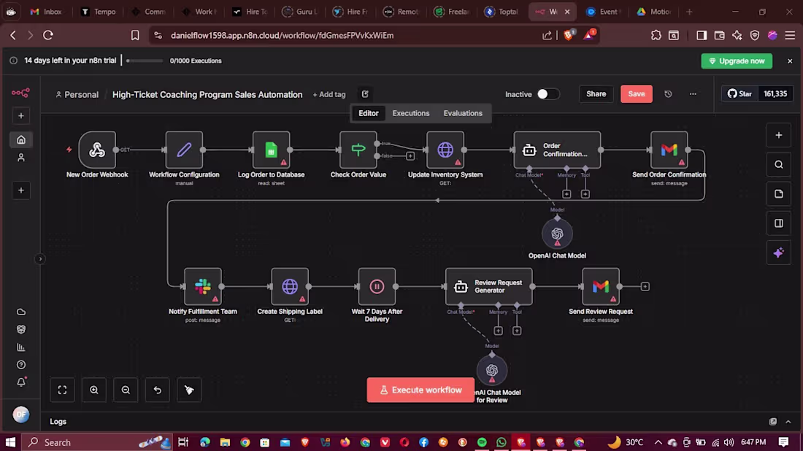This screenshot has width=803, height=451.
Task: Click the n8n logo in the sidebar
Action: point(20,93)
